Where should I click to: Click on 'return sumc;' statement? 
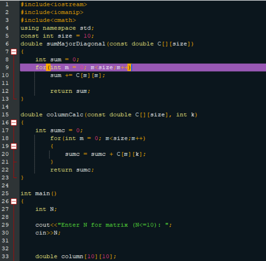pos(72,170)
